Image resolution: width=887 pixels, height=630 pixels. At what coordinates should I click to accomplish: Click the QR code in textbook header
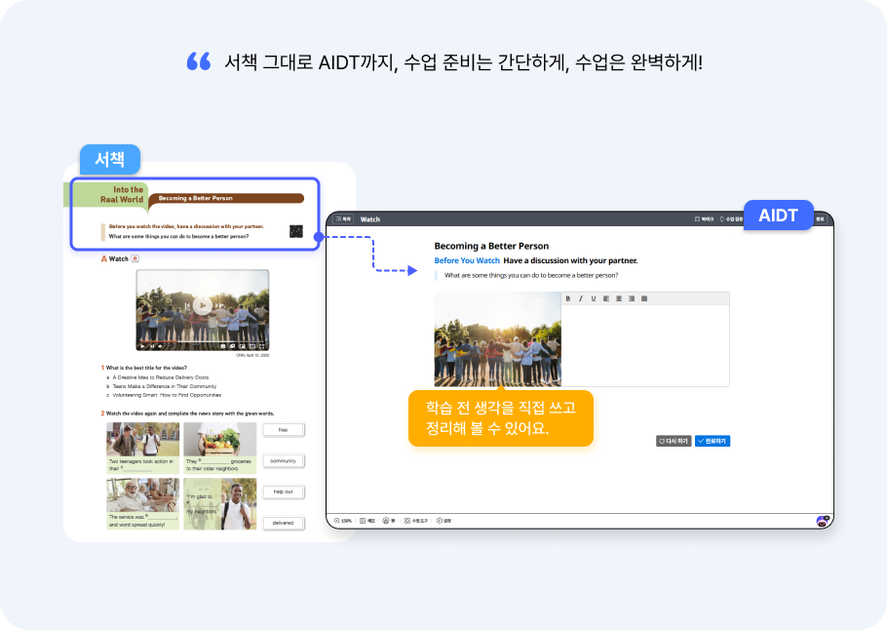click(x=296, y=231)
